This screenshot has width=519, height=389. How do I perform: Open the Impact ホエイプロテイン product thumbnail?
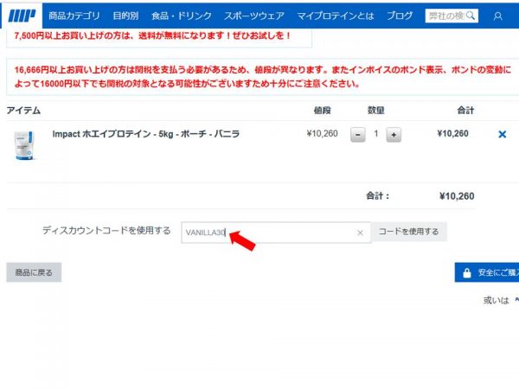pos(24,145)
